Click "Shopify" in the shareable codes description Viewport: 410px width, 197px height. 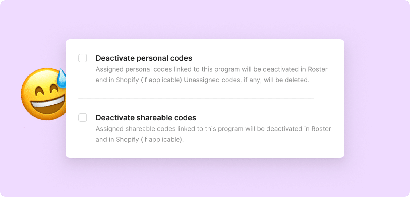(x=127, y=140)
